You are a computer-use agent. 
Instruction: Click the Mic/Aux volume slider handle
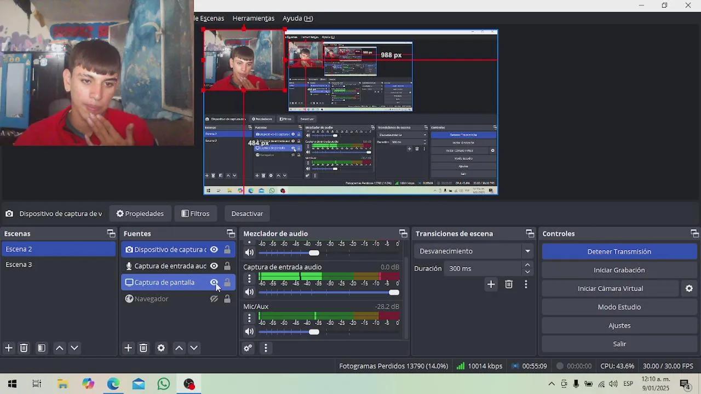pyautogui.click(x=314, y=331)
